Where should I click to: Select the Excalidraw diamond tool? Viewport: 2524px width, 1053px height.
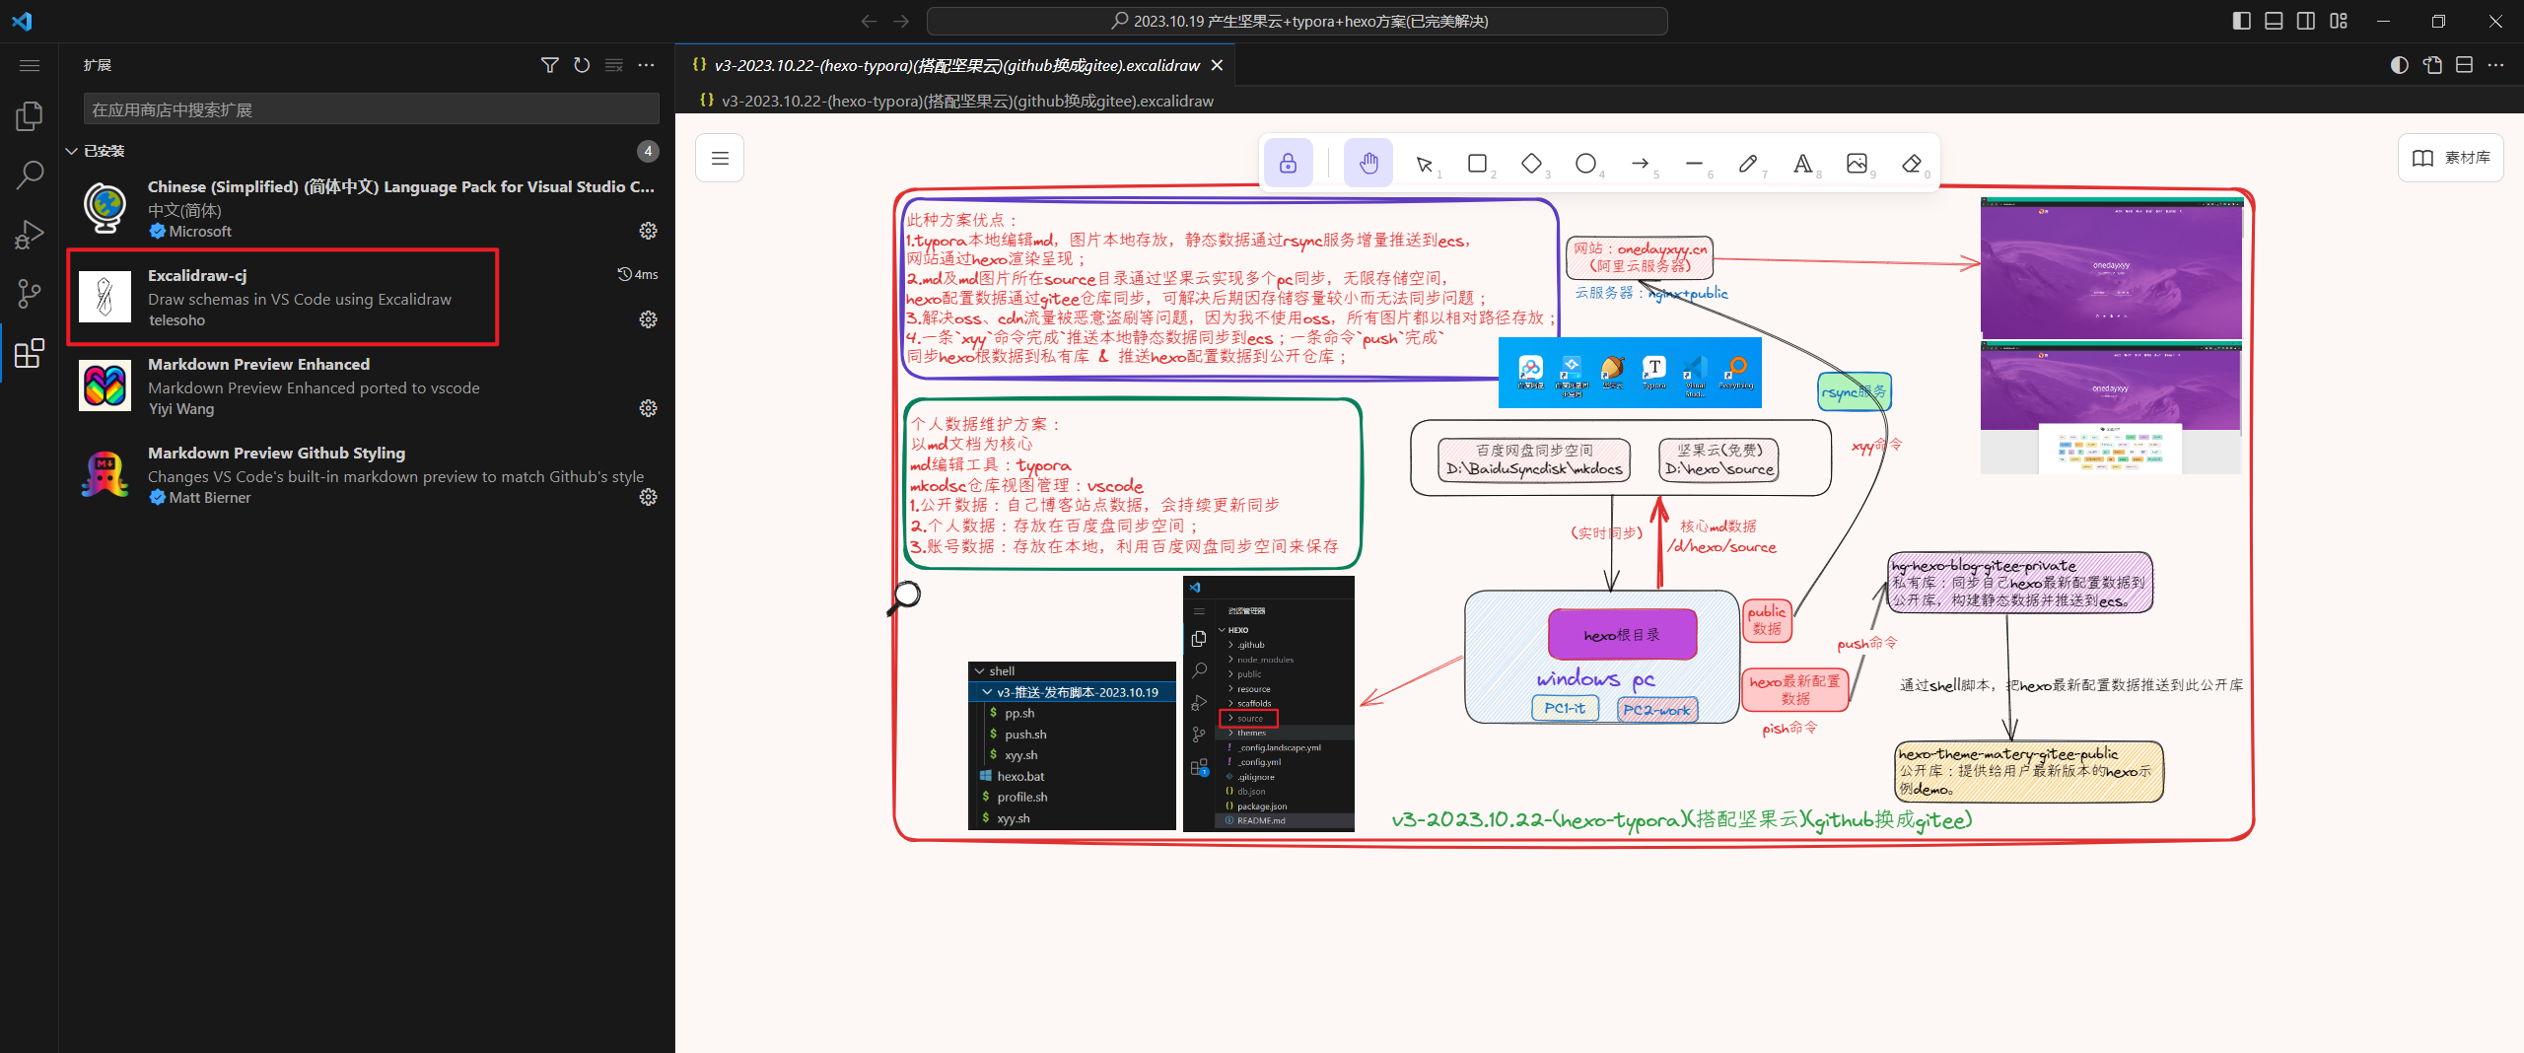[1531, 164]
